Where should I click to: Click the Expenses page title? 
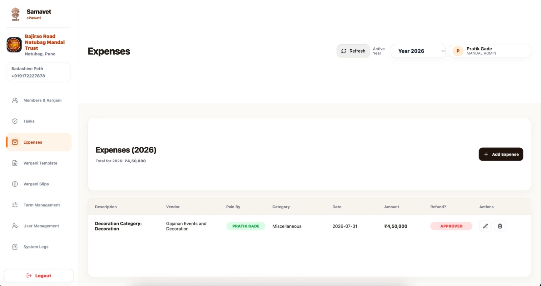pyautogui.click(x=109, y=51)
